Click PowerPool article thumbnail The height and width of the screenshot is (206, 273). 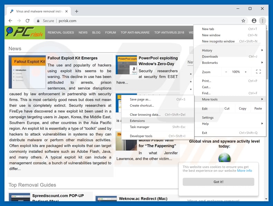[x=126, y=65]
